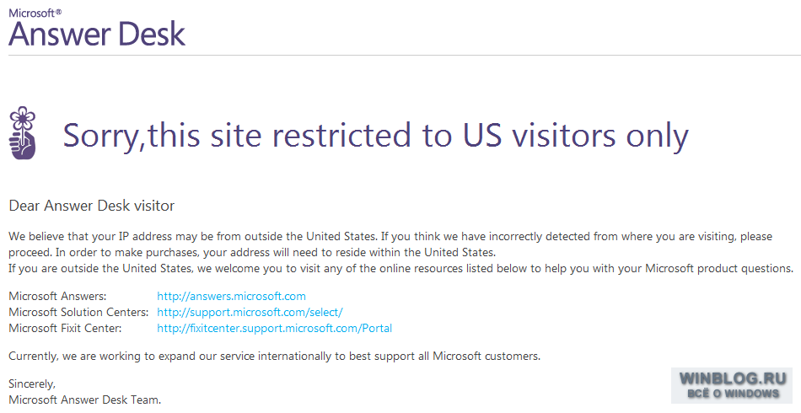
Task: Click the sentence about making purchases in United States
Action: pyautogui.click(x=276, y=252)
